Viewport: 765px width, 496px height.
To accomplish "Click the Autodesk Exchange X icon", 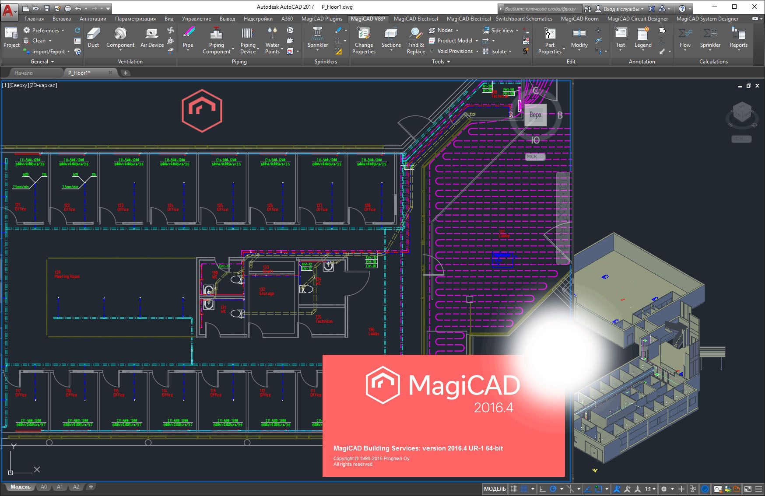I will pyautogui.click(x=652, y=8).
